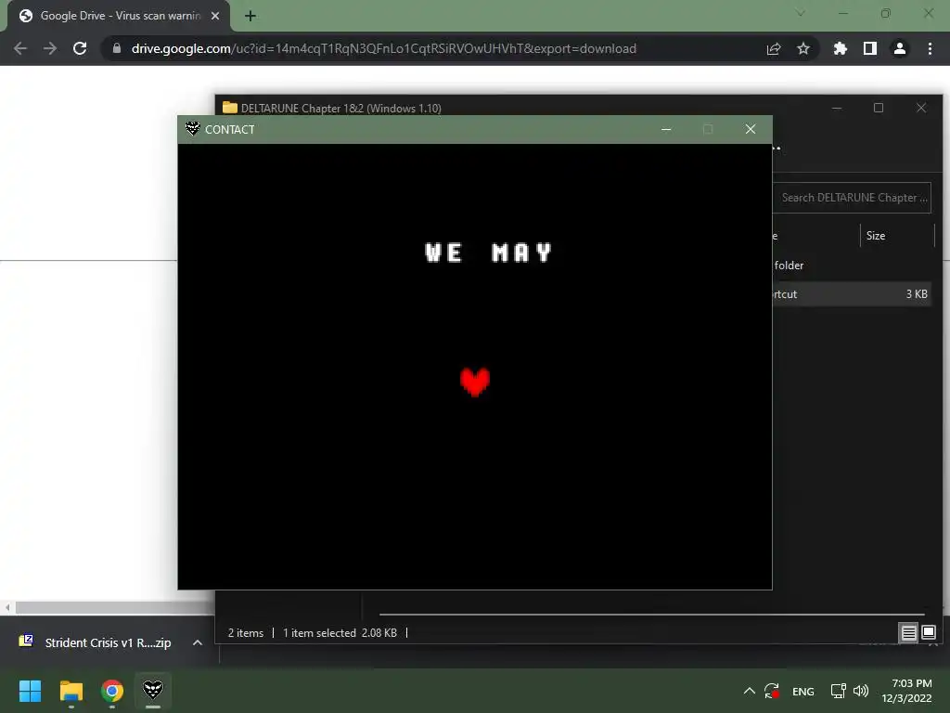The image size is (950, 713).
Task: Toggle Chrome side panel icon
Action: pos(870,48)
